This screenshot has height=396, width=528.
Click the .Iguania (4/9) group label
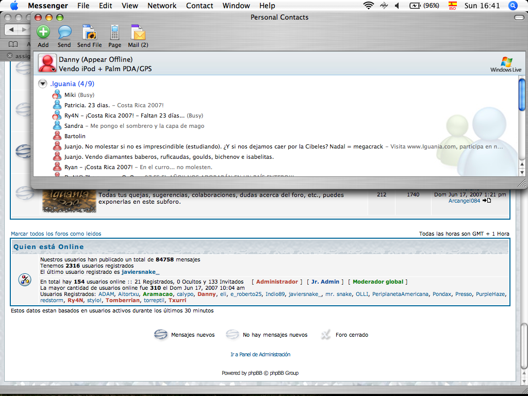[72, 84]
